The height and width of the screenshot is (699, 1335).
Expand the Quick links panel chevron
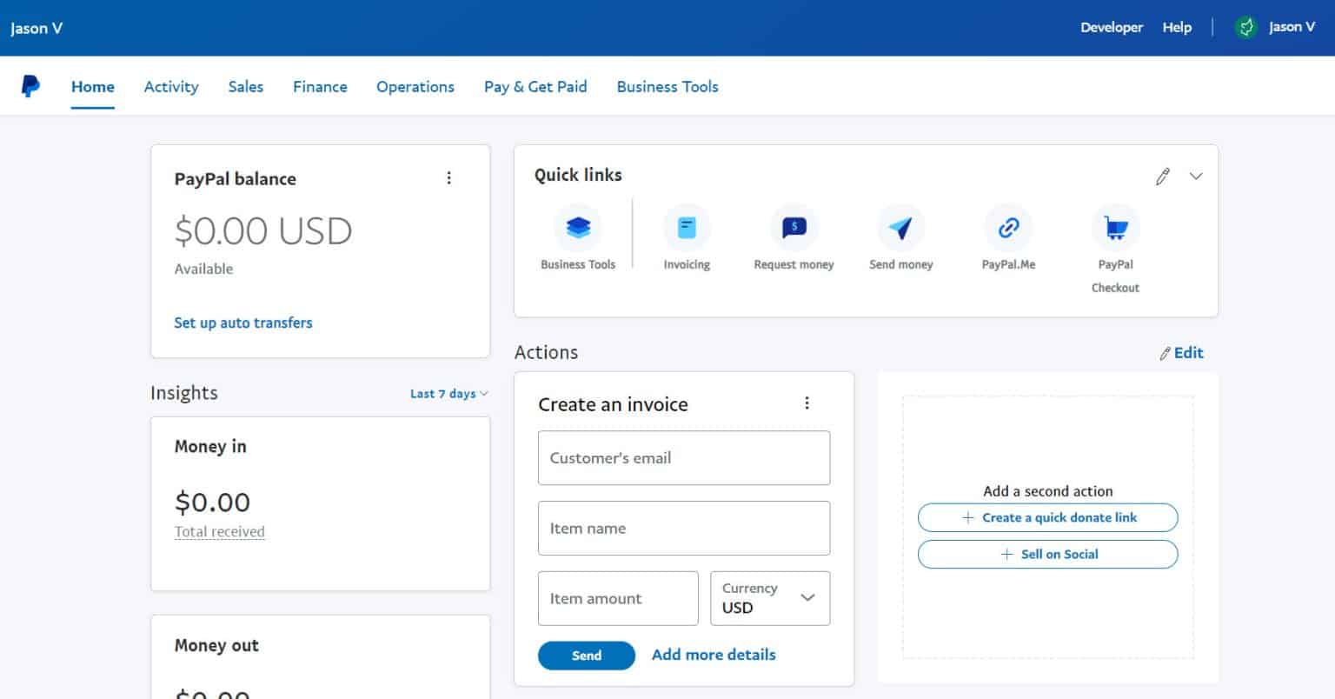click(1196, 176)
